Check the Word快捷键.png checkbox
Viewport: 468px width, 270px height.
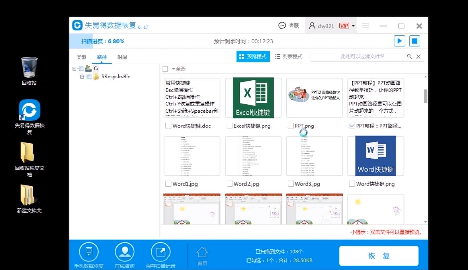352,184
